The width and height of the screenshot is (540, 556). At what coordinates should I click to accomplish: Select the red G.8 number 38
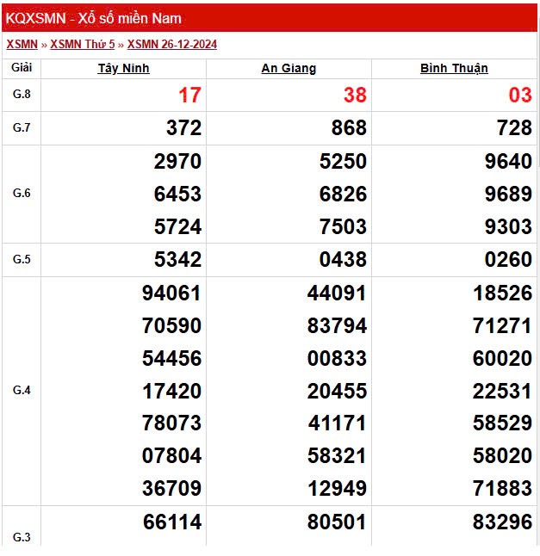(354, 96)
